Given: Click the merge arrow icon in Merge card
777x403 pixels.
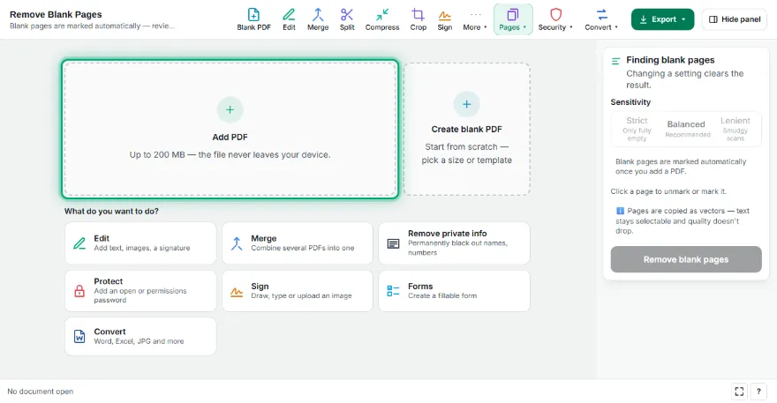Looking at the screenshot, I should tap(237, 243).
